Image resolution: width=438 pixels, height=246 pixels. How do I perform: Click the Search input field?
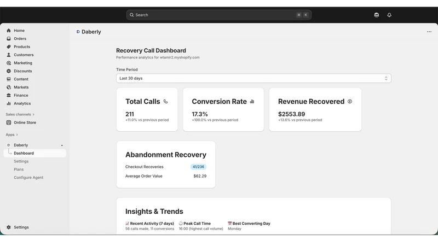tap(218, 15)
